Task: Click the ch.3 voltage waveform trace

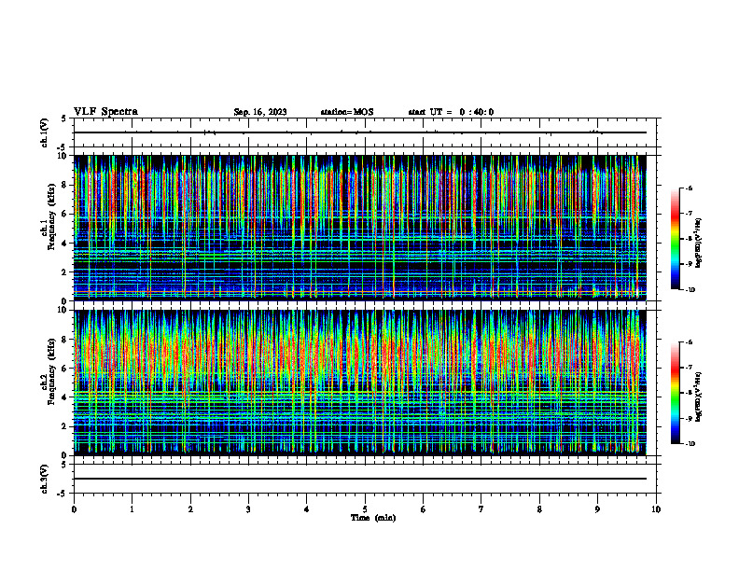Action: pos(360,479)
